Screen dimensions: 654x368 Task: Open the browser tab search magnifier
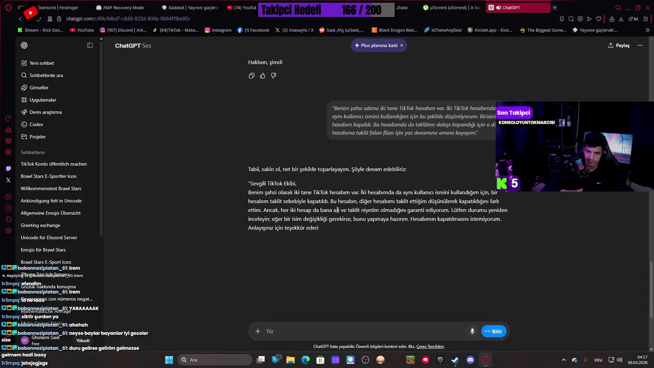click(618, 8)
